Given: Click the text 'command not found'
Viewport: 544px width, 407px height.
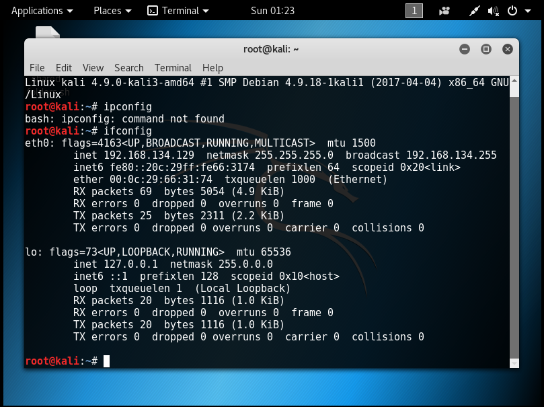Looking at the screenshot, I should (x=173, y=118).
